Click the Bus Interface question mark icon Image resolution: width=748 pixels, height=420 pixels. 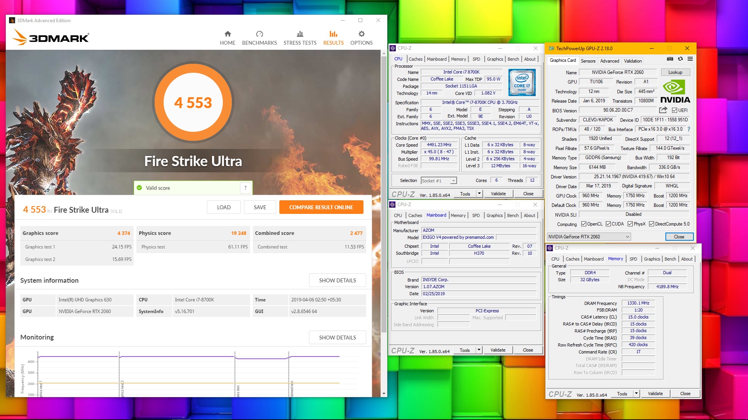click(x=688, y=129)
